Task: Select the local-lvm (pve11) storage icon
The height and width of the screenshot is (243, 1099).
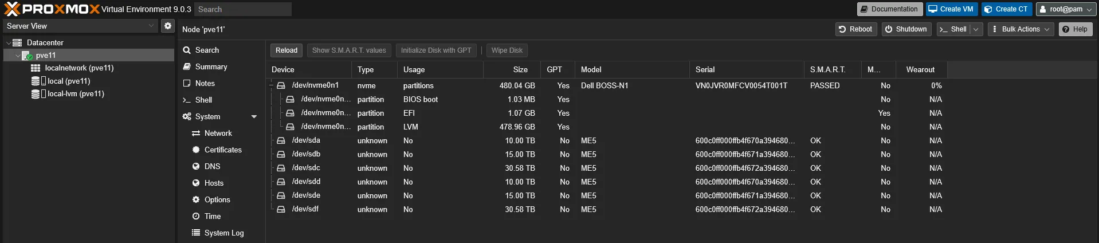Action: pyautogui.click(x=36, y=94)
